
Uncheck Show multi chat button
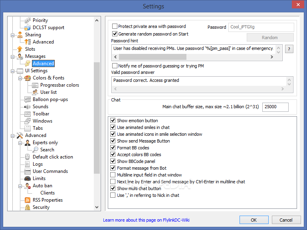(x=113, y=188)
